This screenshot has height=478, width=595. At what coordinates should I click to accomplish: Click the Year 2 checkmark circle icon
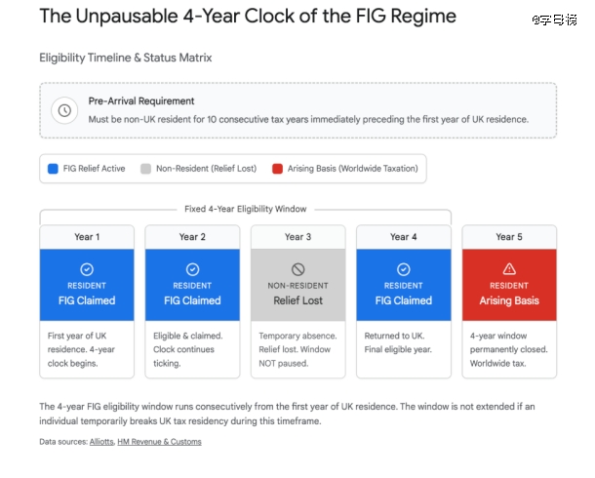[192, 268]
